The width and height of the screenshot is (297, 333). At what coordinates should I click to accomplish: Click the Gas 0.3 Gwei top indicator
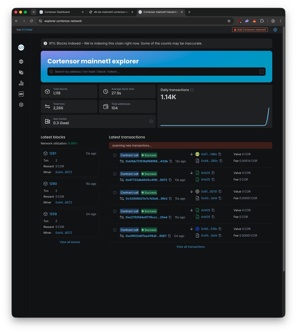(x=24, y=30)
